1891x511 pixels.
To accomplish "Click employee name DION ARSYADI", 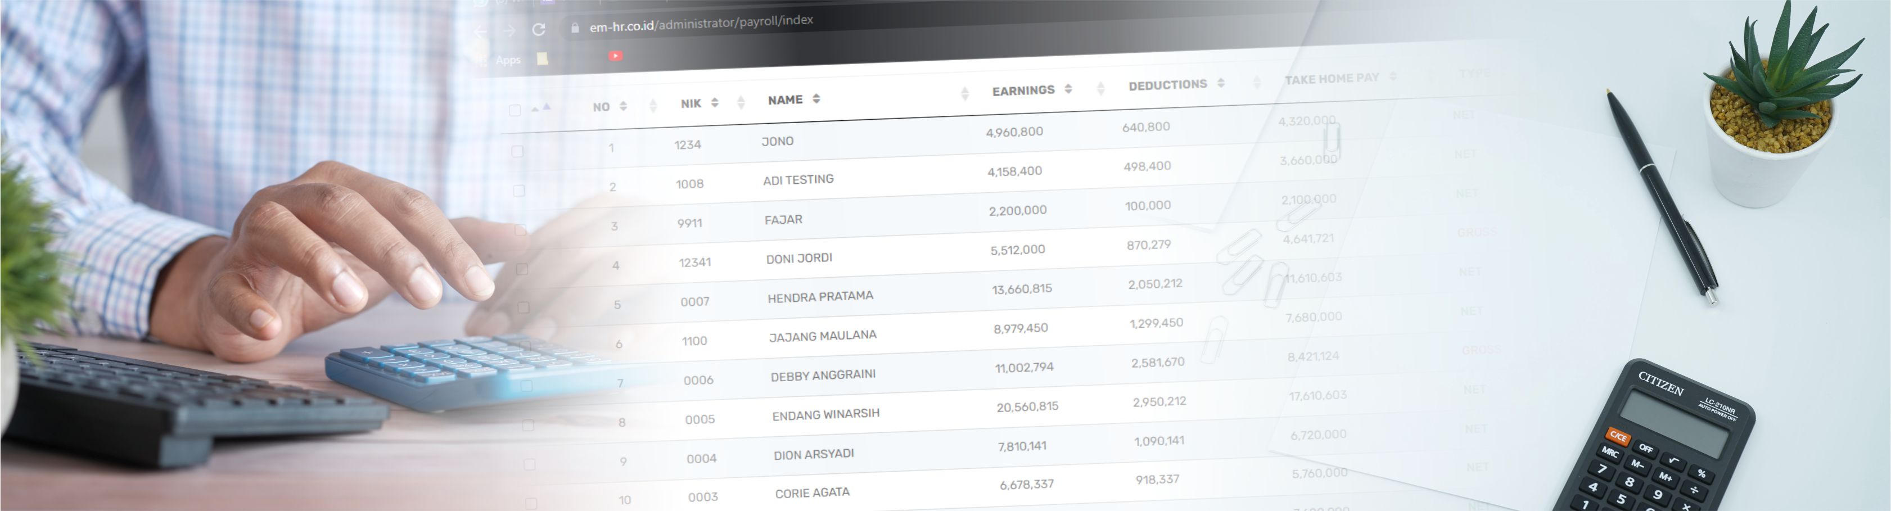I will coord(814,454).
